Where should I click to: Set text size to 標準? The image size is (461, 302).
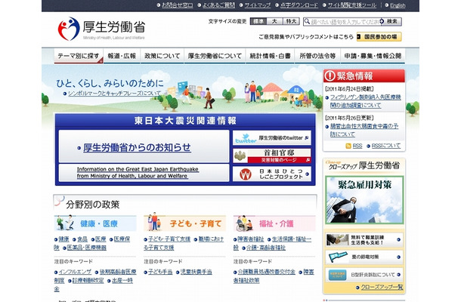point(258,21)
